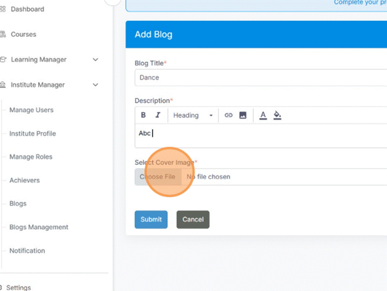Open the background fill color tool
The image size is (387, 291).
tap(277, 115)
